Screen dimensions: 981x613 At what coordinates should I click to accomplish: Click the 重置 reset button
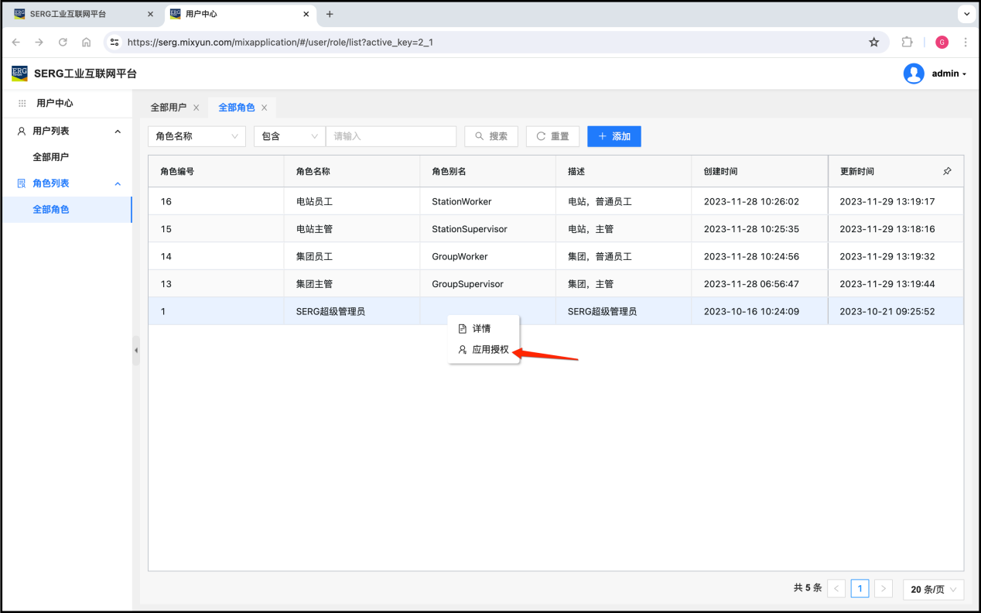[552, 136]
